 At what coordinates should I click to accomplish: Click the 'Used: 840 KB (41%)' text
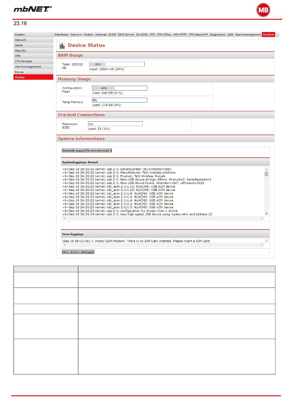108,93
